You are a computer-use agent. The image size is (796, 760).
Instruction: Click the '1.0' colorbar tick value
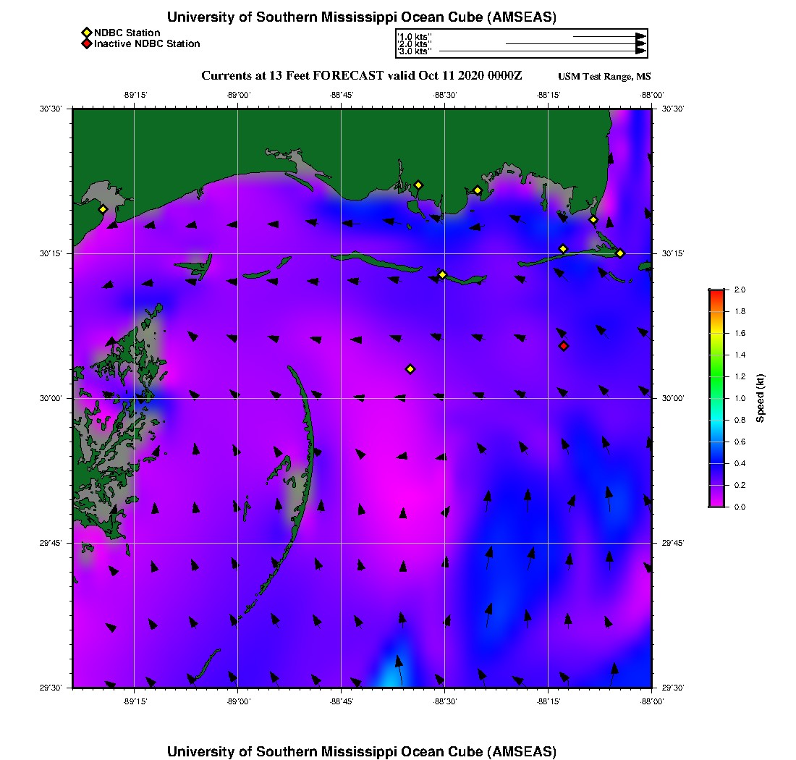click(740, 398)
